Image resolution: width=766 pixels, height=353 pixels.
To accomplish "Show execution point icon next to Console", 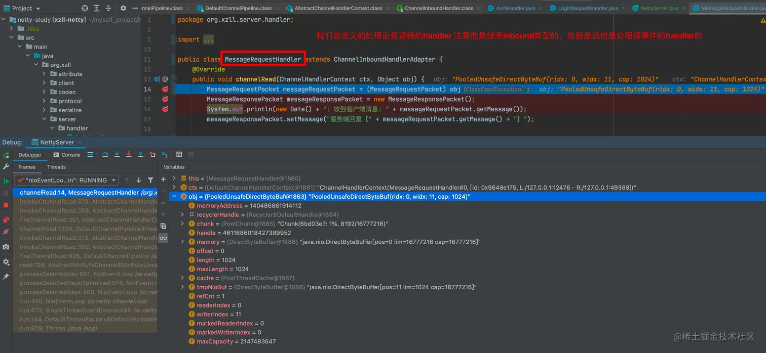I will tap(90, 155).
